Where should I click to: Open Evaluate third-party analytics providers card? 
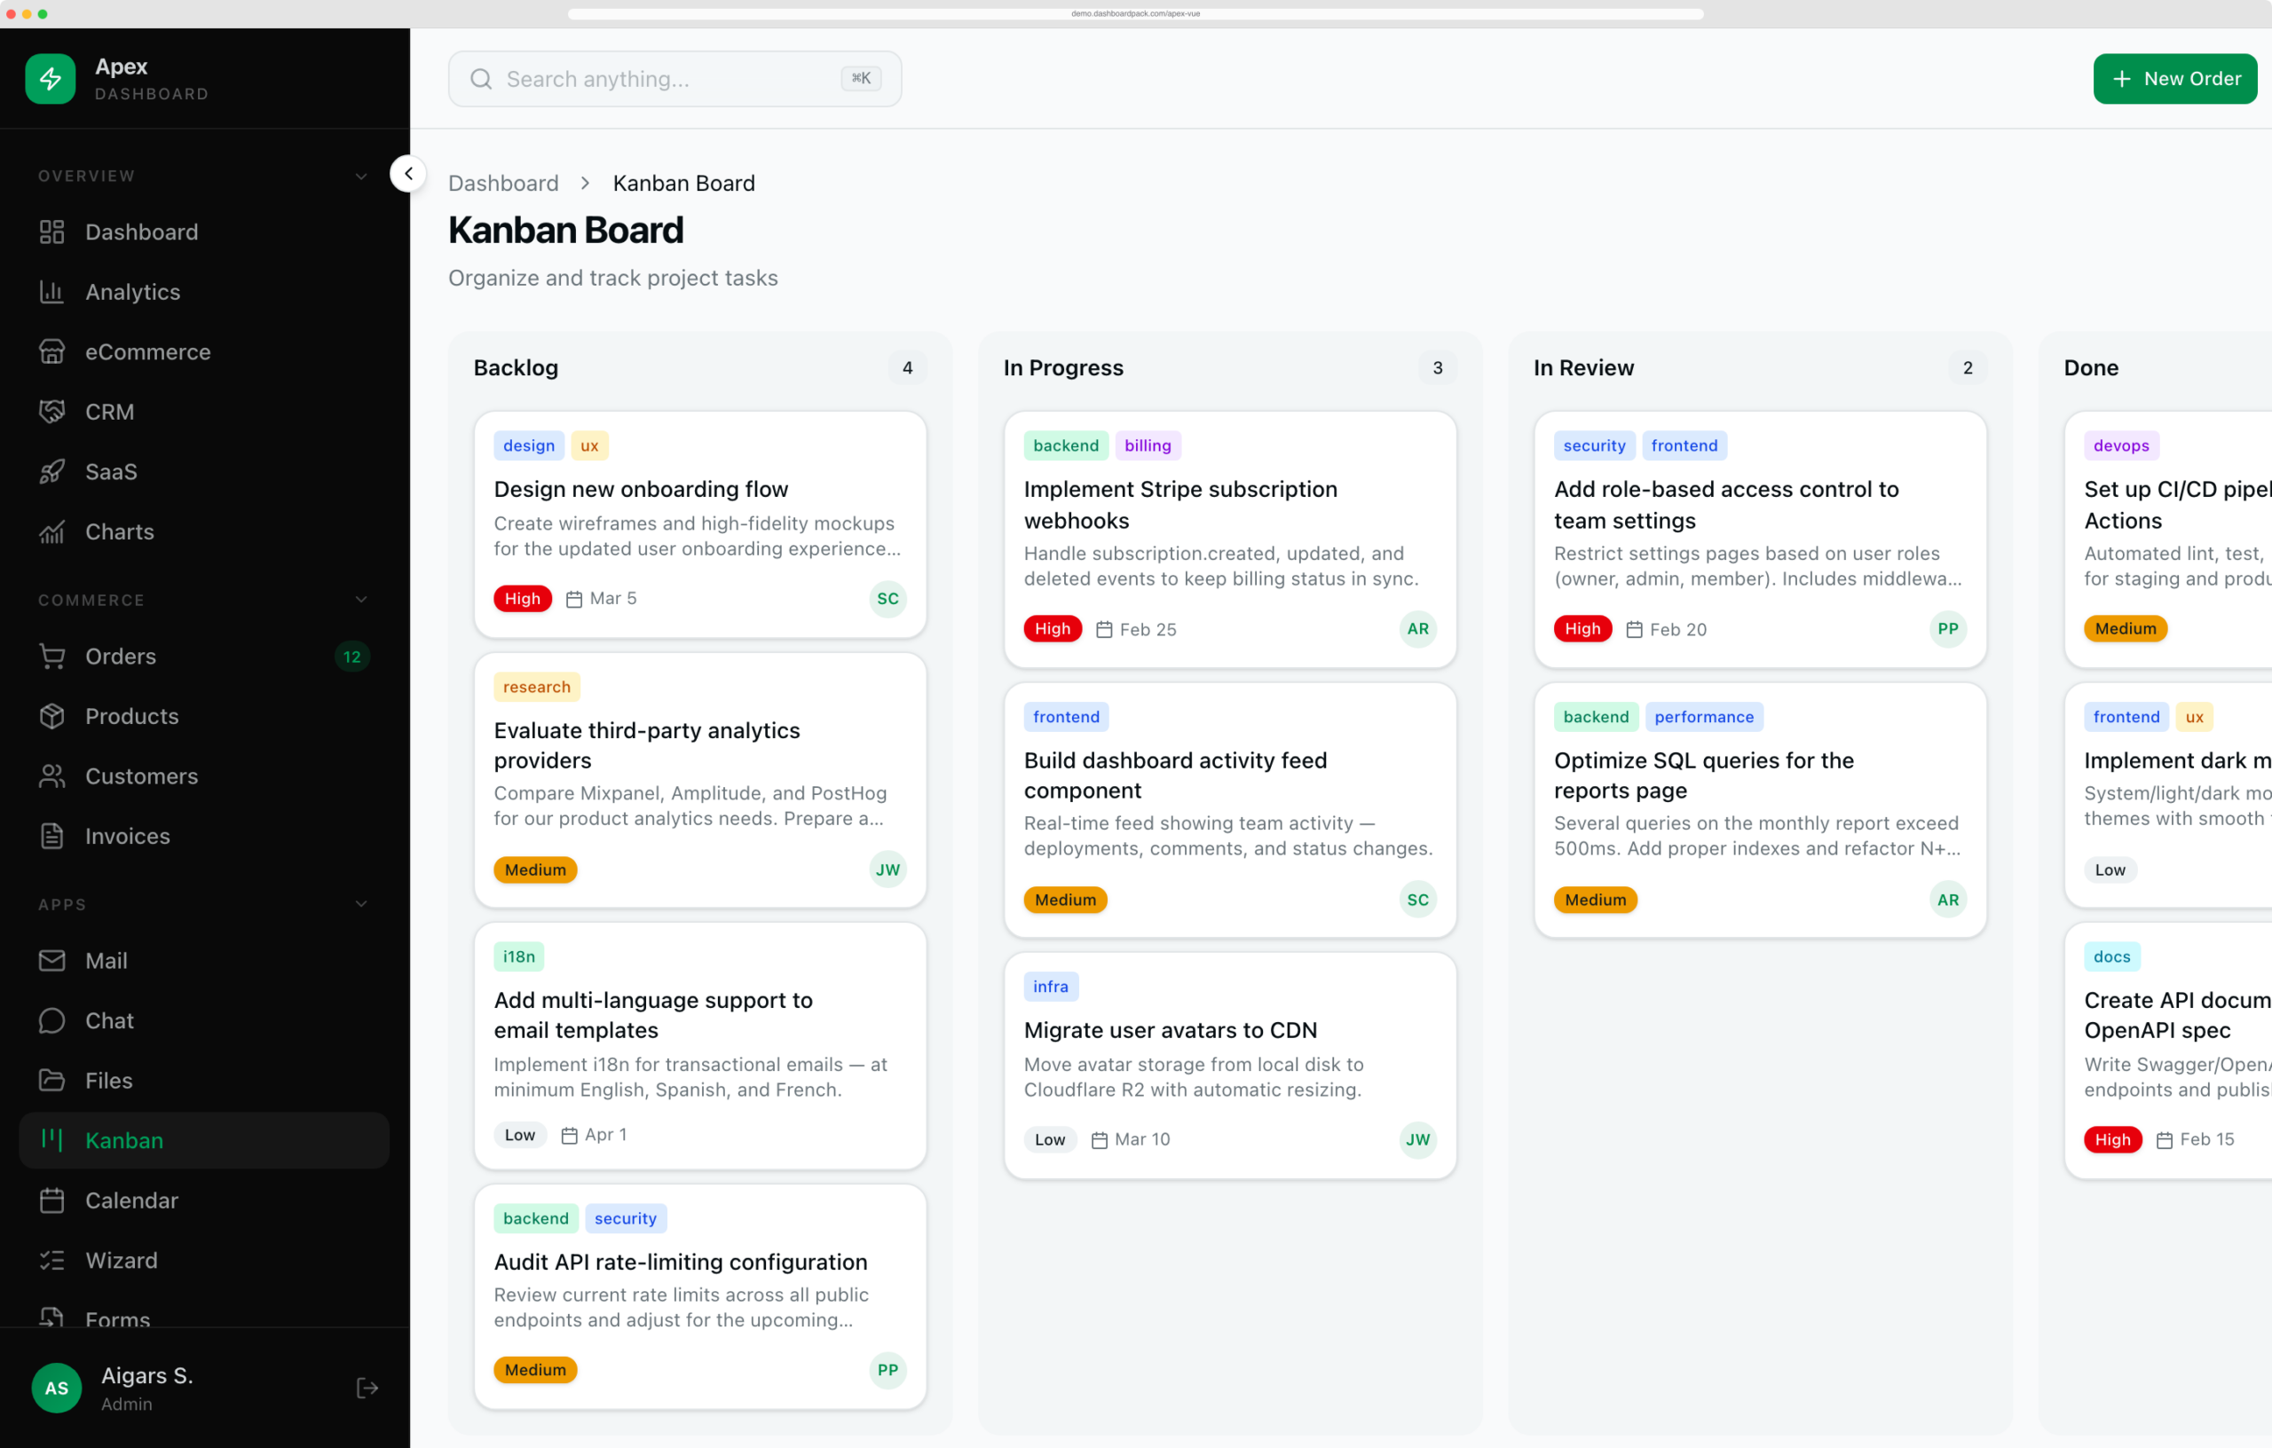click(x=700, y=780)
